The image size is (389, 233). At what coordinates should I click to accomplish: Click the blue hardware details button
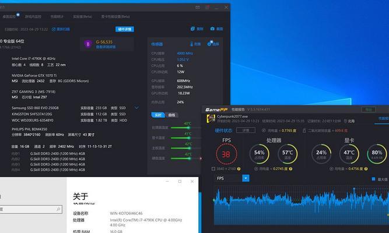tap(125, 29)
